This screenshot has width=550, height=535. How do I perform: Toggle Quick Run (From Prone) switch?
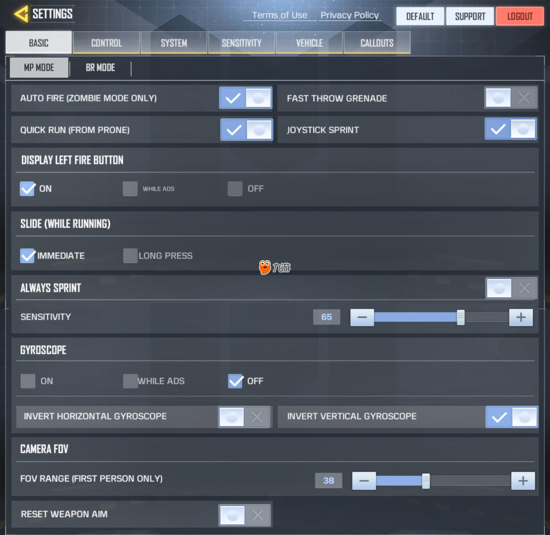246,130
